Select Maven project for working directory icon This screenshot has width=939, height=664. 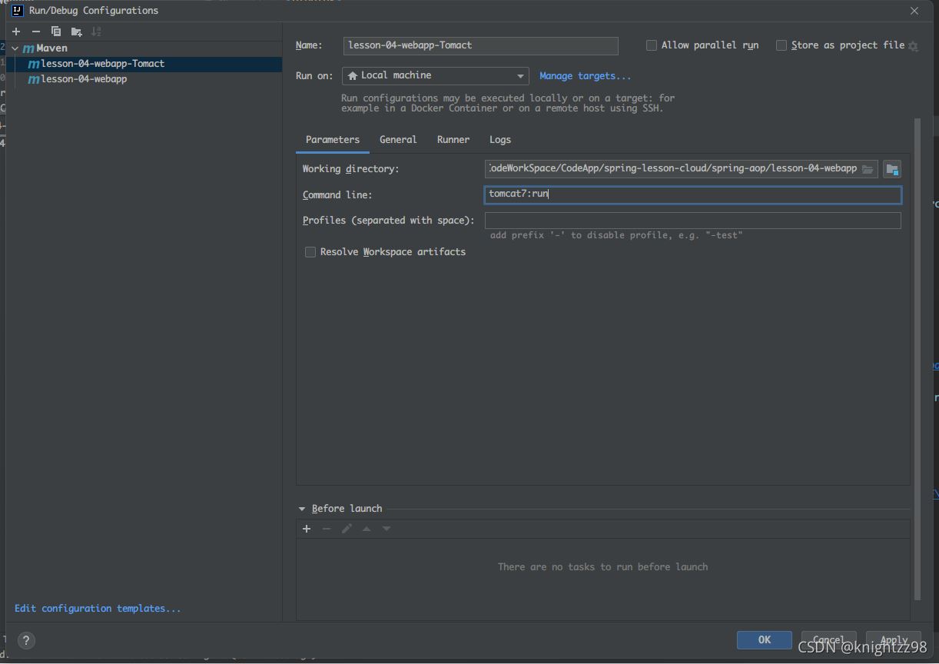(x=891, y=169)
